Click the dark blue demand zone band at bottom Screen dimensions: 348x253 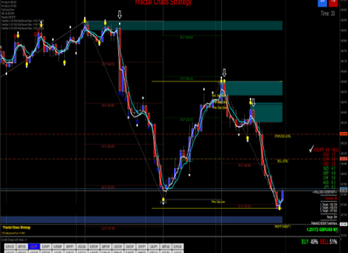[x=141, y=219]
